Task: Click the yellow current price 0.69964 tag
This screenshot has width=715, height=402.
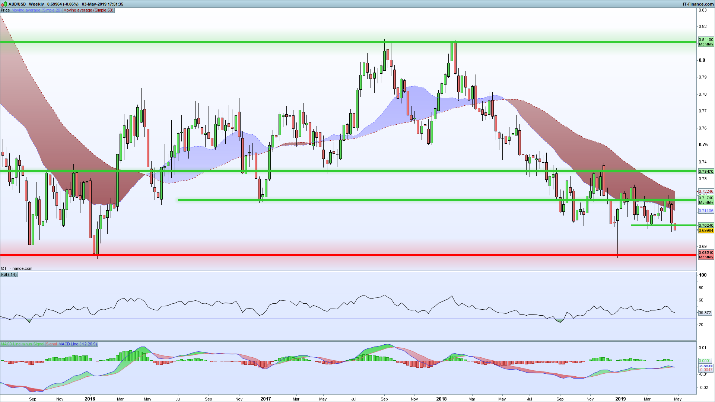Action: tap(706, 231)
